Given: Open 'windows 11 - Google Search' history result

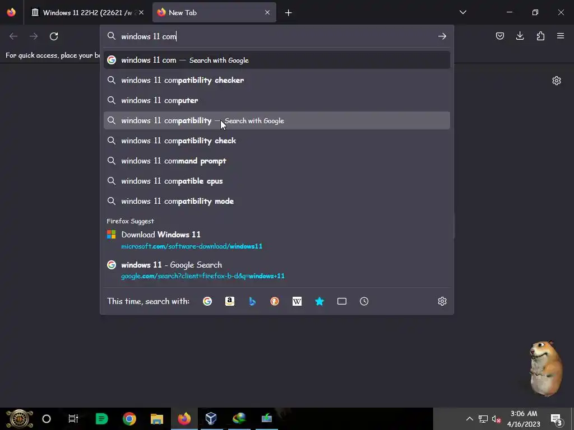Looking at the screenshot, I should 277,270.
